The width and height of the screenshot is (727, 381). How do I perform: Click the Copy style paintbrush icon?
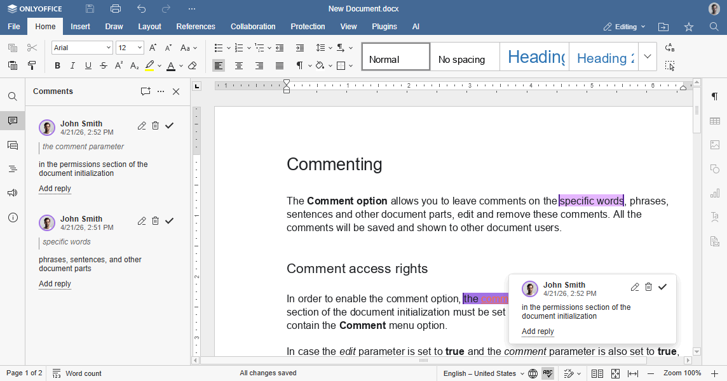click(x=32, y=65)
